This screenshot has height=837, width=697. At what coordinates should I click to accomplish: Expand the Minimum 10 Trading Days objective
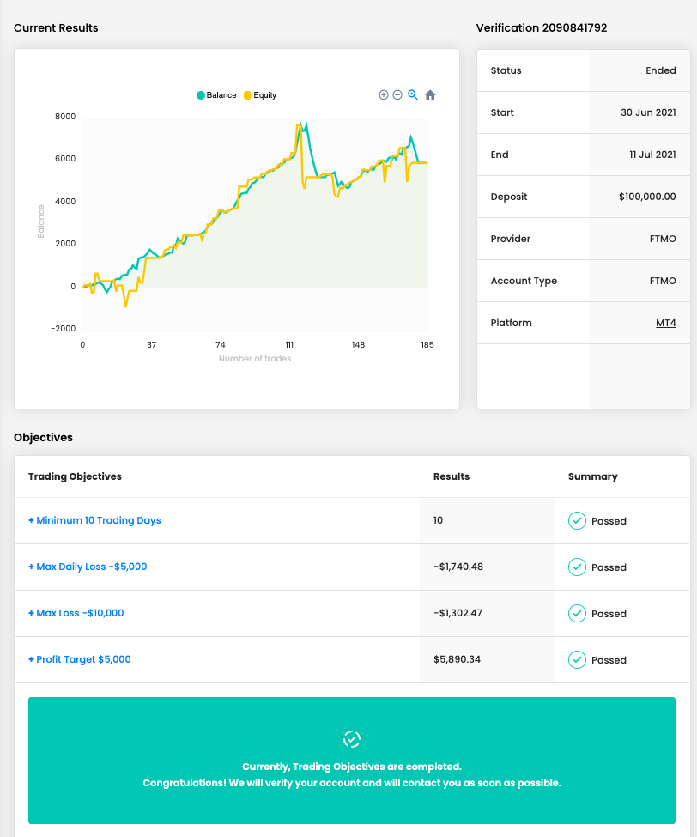pos(94,520)
